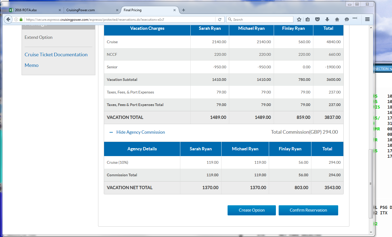Viewport: 392px width, 237px height.
Task: Click the VACATION TOTAL amount 3837.00
Action: [332, 118]
